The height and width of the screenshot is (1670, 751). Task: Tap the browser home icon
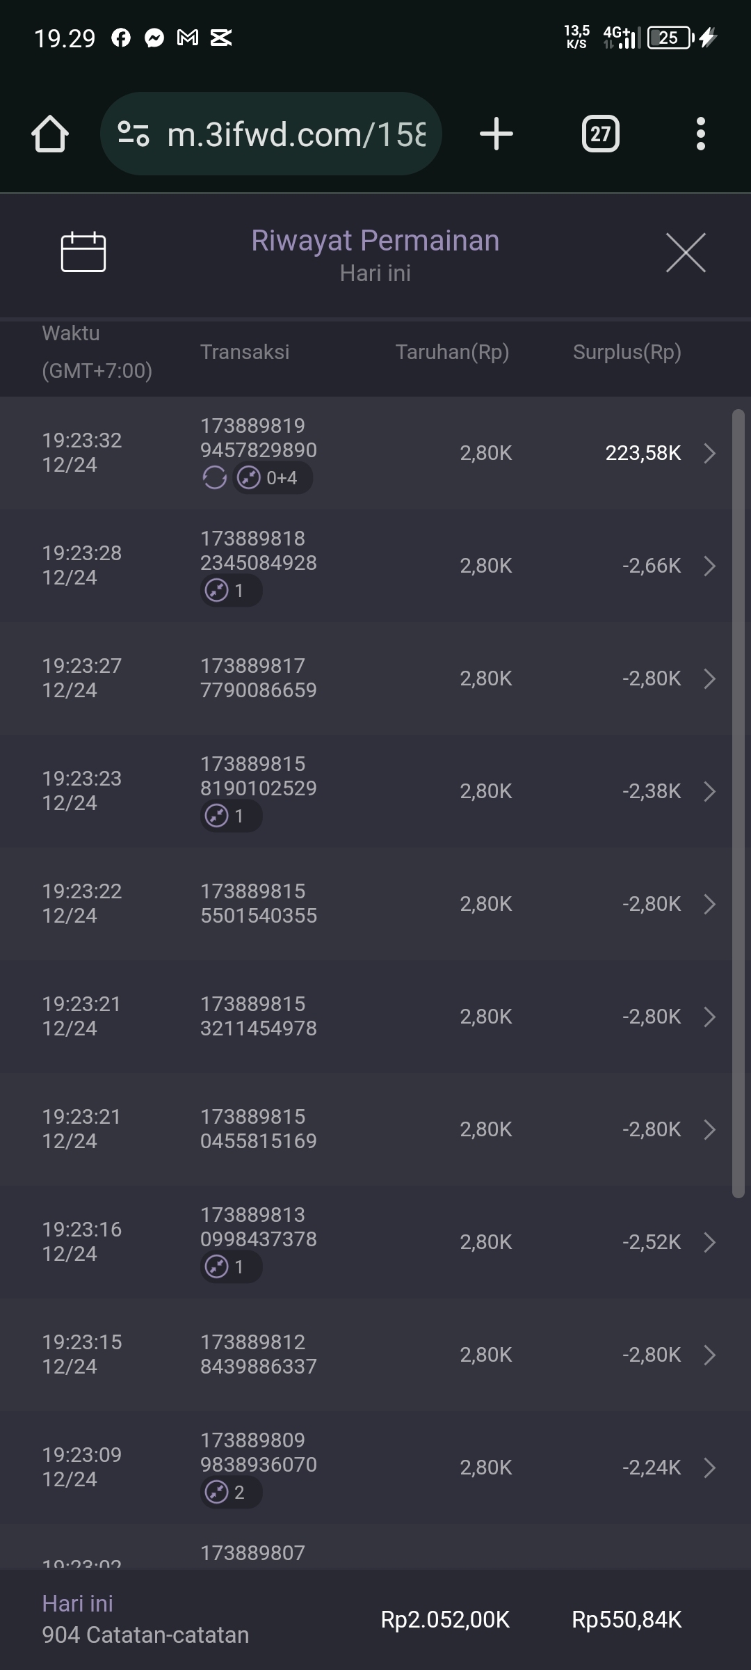click(50, 134)
